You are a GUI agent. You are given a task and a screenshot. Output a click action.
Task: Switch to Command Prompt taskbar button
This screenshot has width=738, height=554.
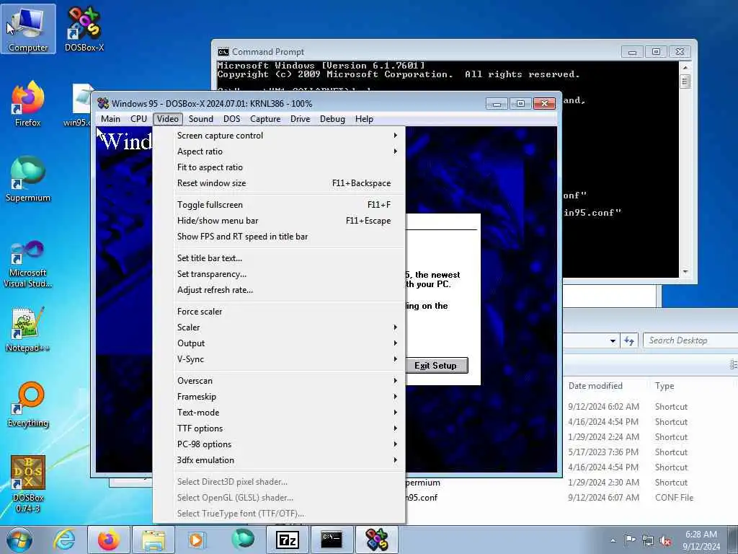pos(332,540)
